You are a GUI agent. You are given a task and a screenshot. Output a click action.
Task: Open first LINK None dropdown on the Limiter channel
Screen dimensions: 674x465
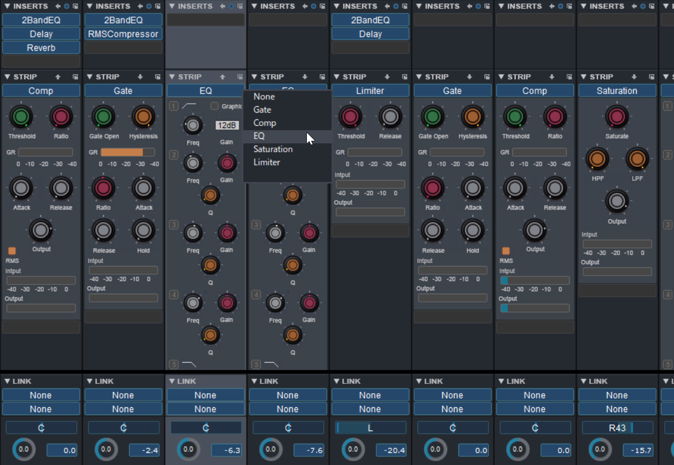click(370, 395)
